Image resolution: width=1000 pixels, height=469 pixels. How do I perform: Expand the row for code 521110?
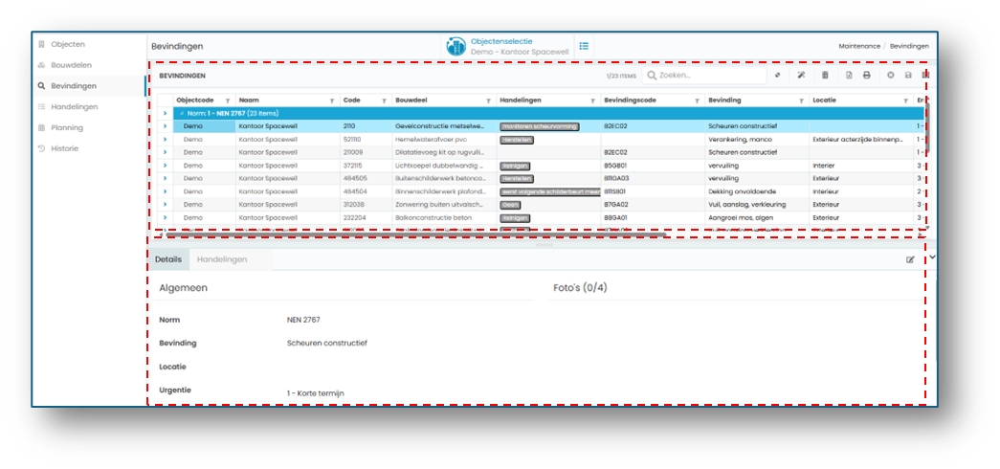[165, 139]
